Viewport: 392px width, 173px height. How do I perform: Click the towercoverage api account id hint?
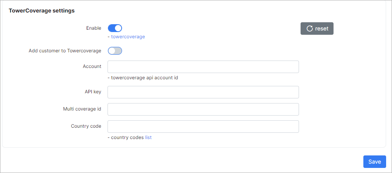[144, 78]
